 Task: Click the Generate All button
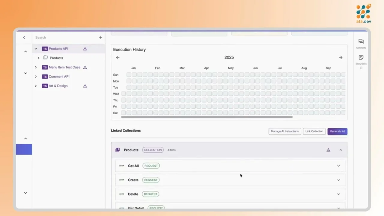tap(337, 131)
